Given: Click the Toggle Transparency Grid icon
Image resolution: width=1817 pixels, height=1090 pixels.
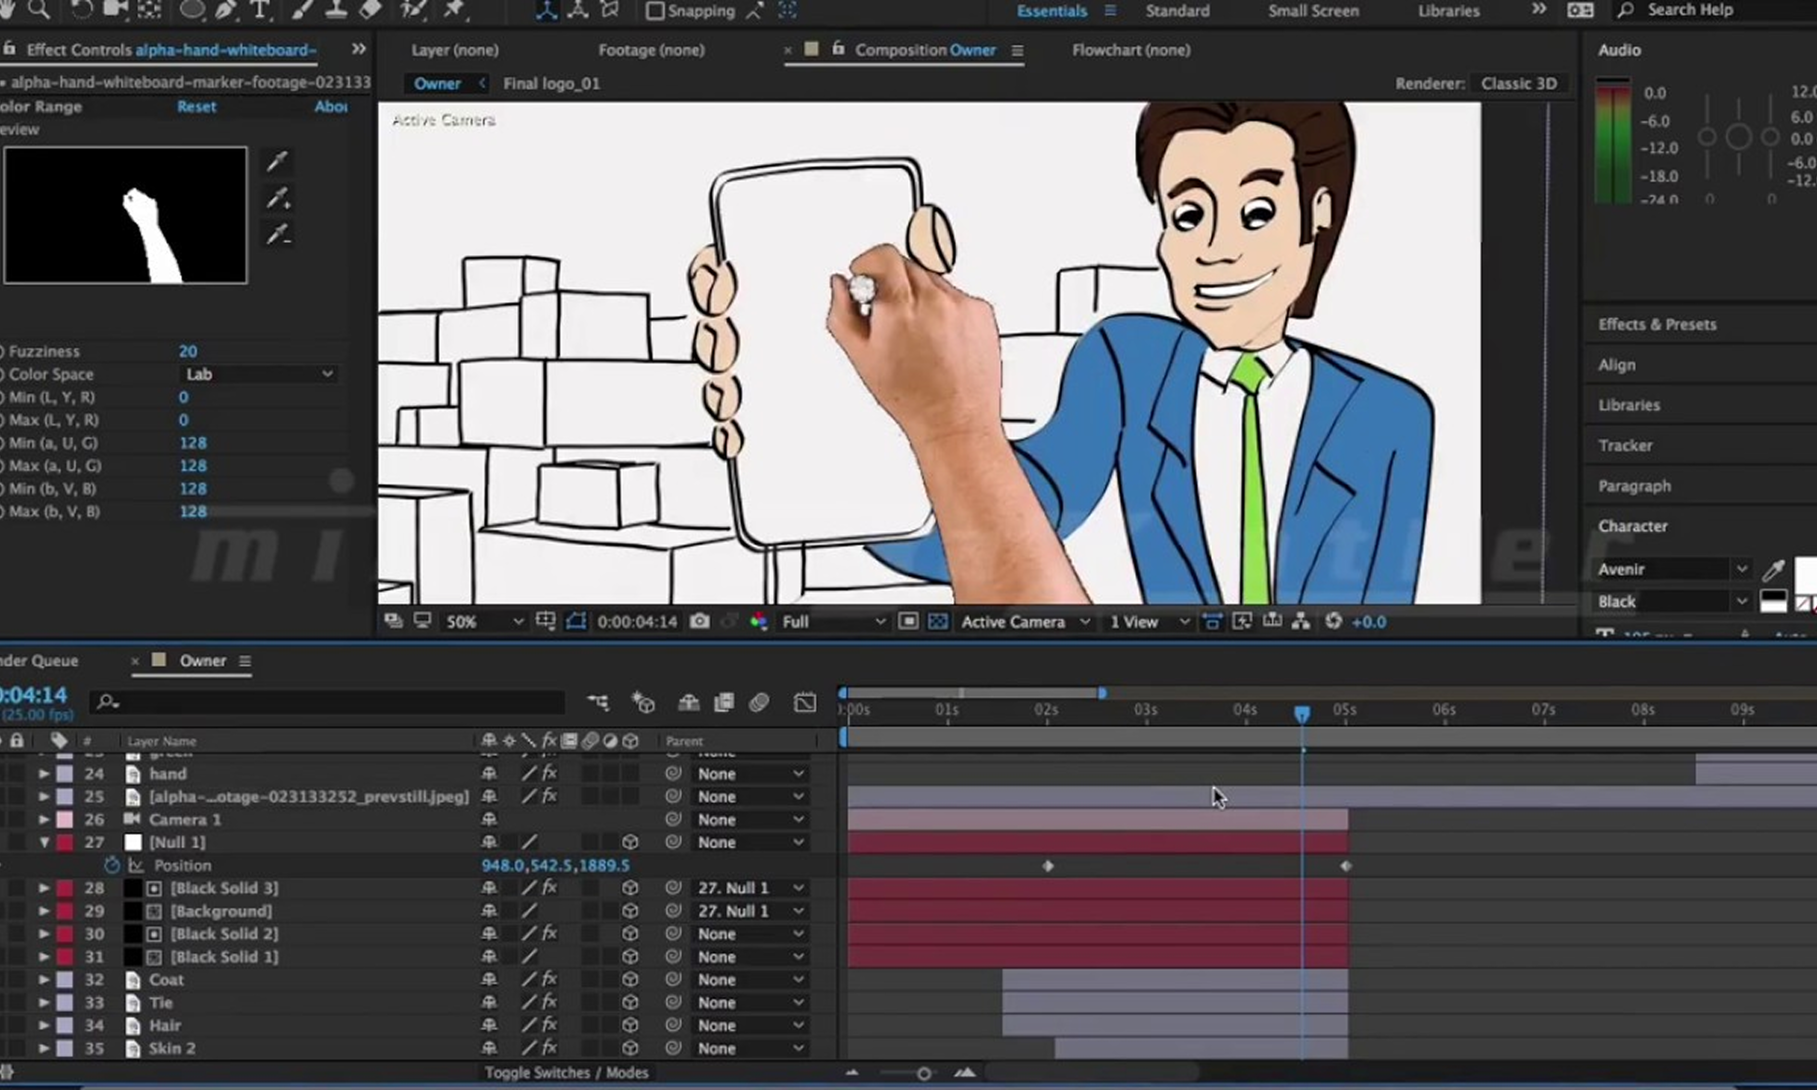Looking at the screenshot, I should point(938,622).
